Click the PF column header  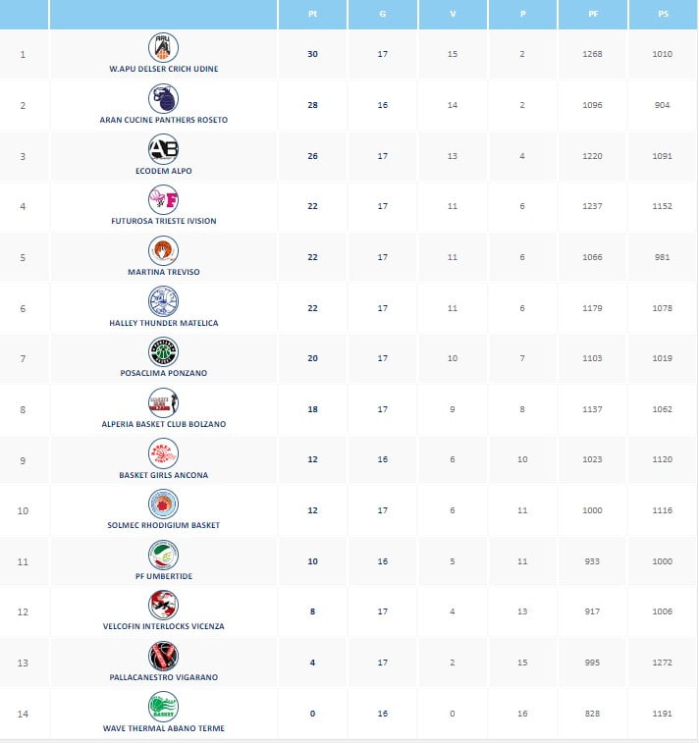pyautogui.click(x=593, y=15)
